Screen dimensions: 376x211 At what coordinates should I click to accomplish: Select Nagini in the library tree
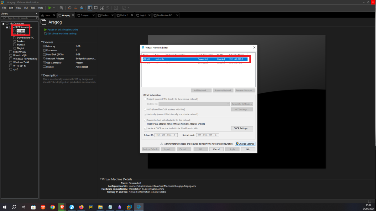pyautogui.click(x=20, y=48)
